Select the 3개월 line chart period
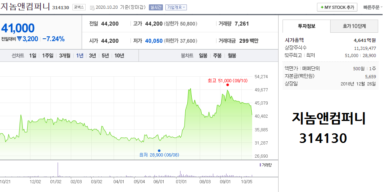 pyautogui.click(x=65, y=55)
